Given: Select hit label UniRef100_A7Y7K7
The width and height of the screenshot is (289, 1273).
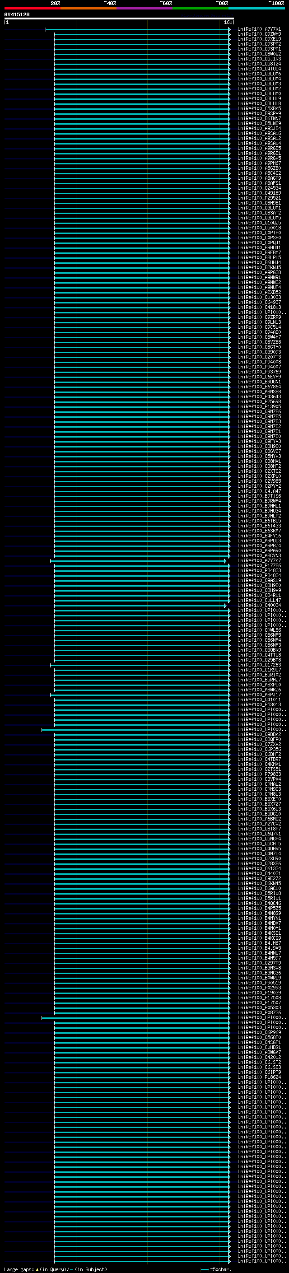Looking at the screenshot, I should click(259, 561).
